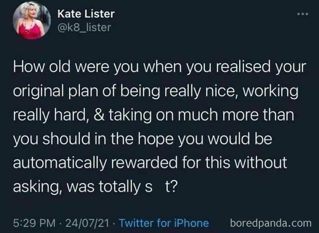Click the 5:29 PM timestamp
The width and height of the screenshot is (319, 233).
(x=34, y=223)
